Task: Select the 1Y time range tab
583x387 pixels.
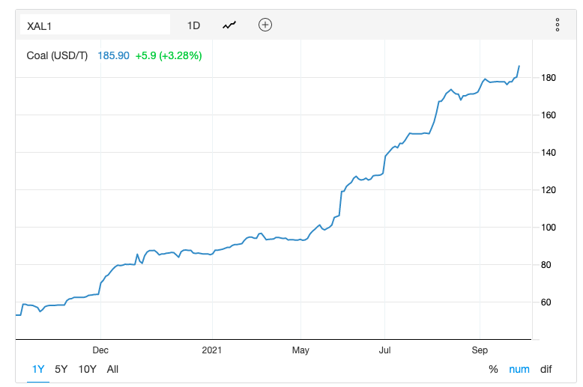Action: pos(38,369)
